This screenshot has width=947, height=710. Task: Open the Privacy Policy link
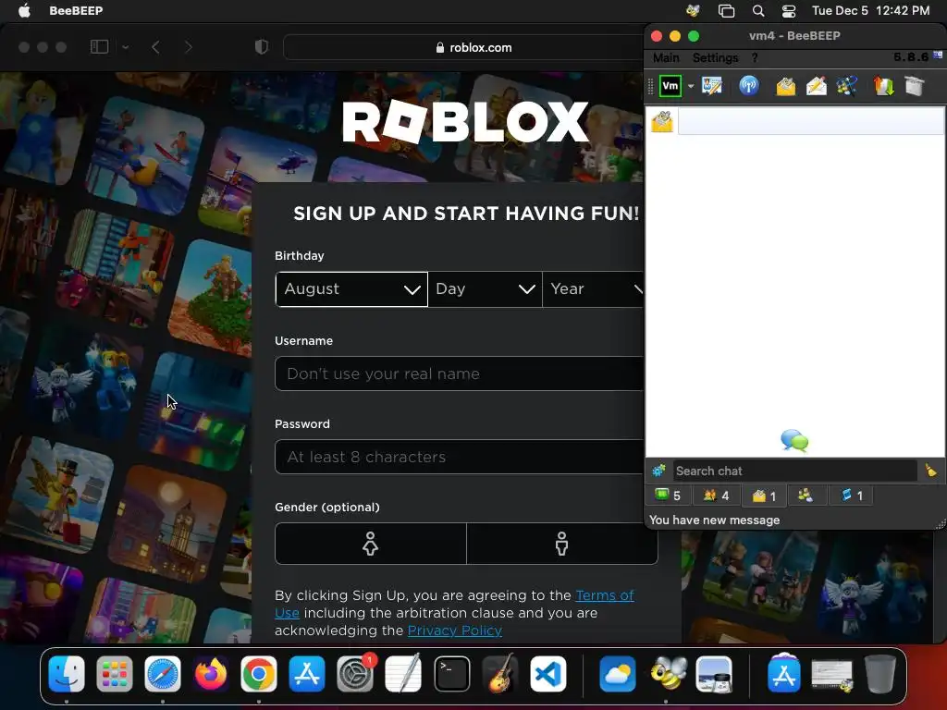(455, 630)
